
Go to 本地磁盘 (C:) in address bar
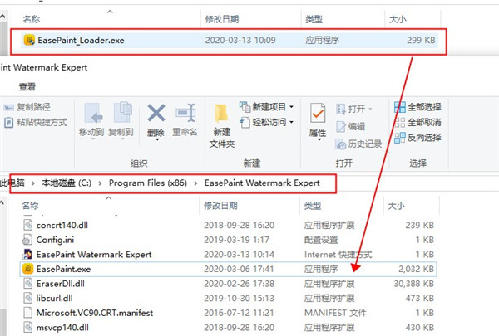click(x=67, y=183)
